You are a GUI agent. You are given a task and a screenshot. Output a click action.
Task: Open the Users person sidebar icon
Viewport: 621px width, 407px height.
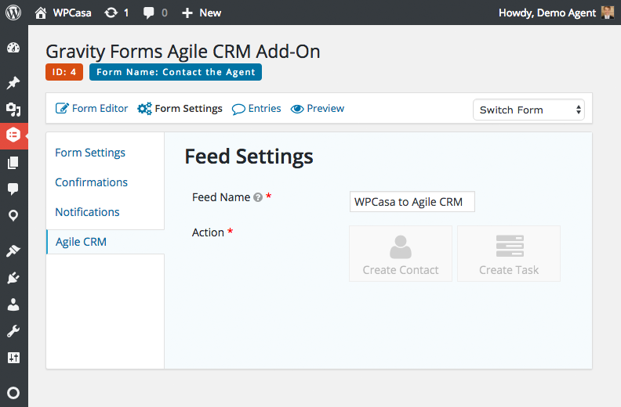(x=13, y=304)
